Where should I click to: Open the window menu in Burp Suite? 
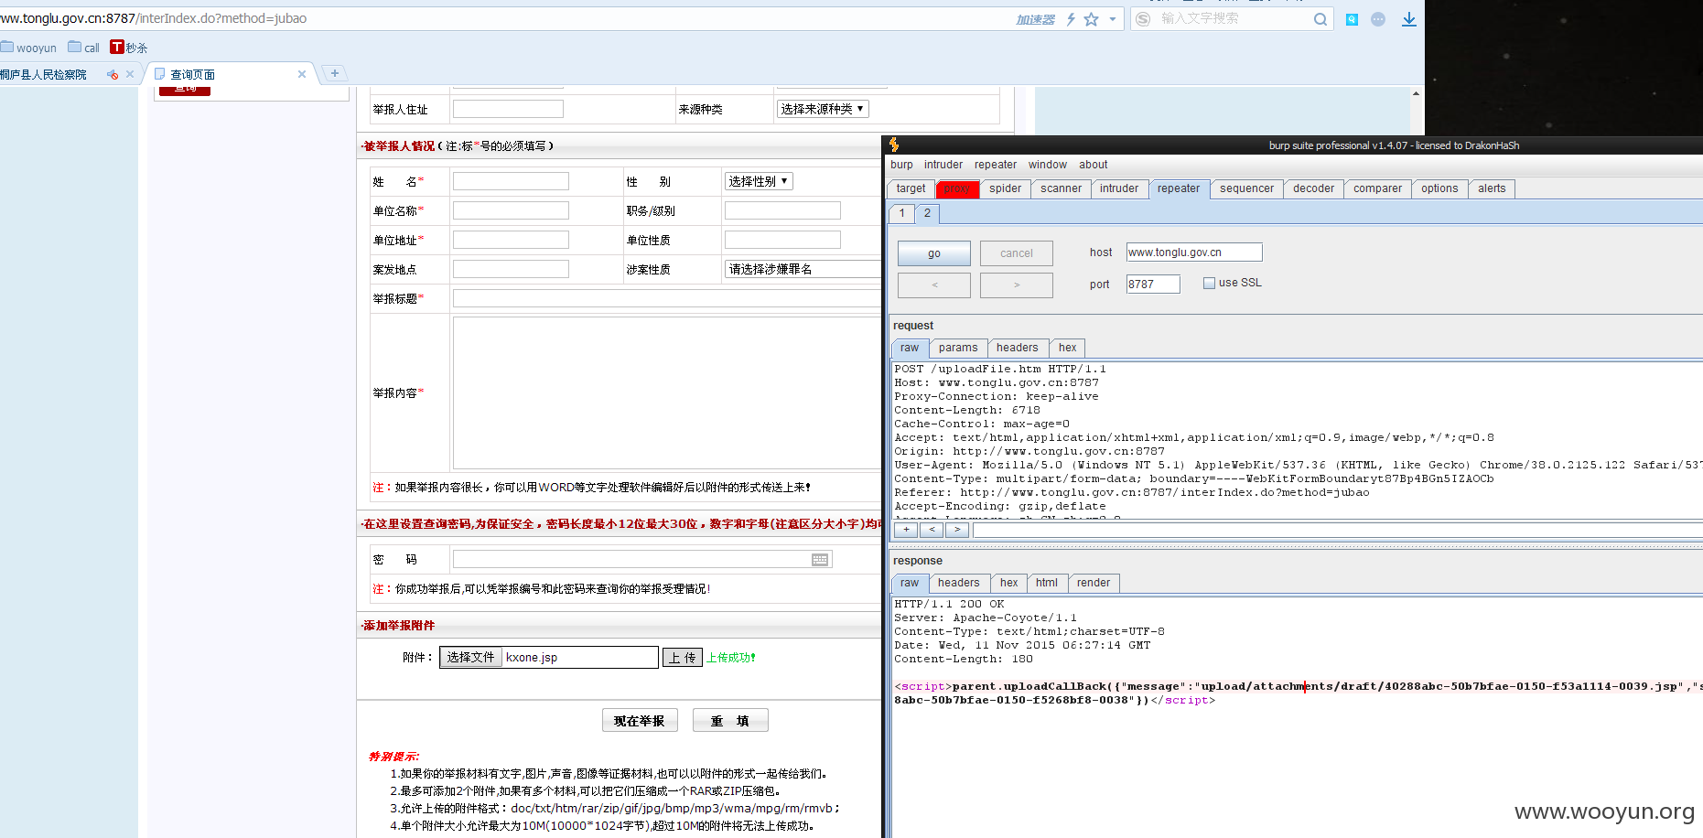pyautogui.click(x=1047, y=165)
